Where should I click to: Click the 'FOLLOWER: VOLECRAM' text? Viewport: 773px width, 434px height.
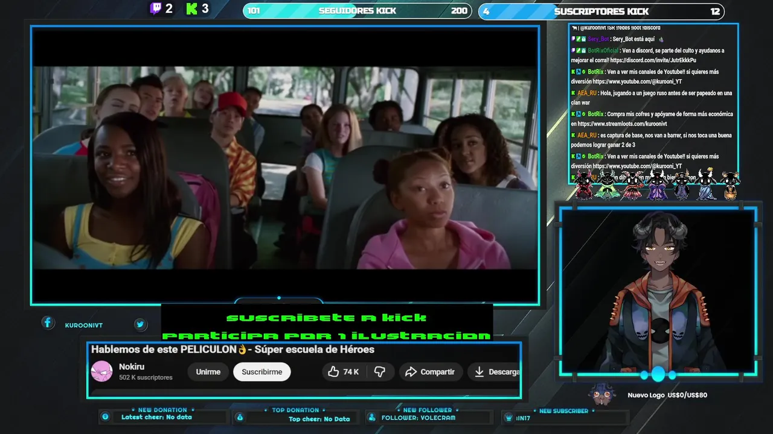(x=419, y=418)
